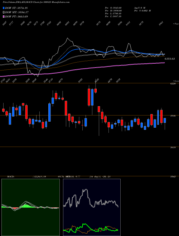Click the 6131.65 price label on EMA chart
The image size is (179, 236).
pyautogui.click(x=170, y=59)
